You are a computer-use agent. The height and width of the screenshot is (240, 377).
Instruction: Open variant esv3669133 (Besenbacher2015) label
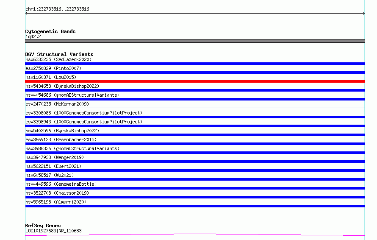coord(61,140)
